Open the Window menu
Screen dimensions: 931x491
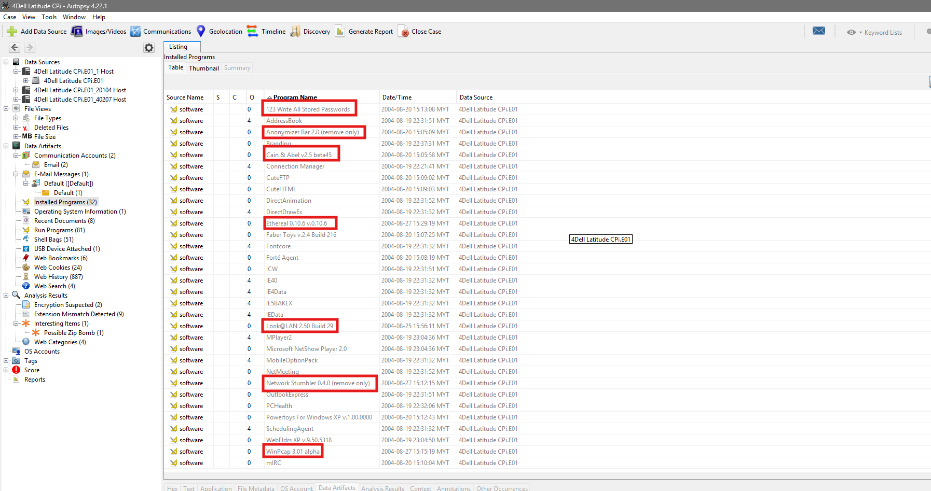tap(74, 17)
